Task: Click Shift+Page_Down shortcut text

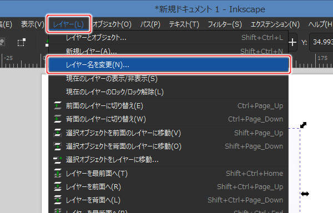Action: point(254,146)
